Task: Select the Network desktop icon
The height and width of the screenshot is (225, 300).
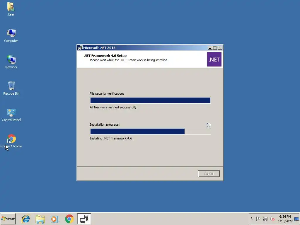Action: [x=11, y=62]
